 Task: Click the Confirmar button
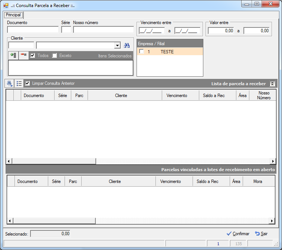[x=238, y=234]
